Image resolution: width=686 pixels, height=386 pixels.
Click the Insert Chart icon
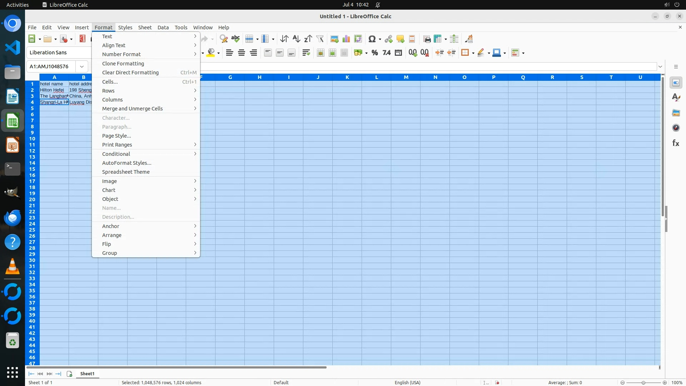click(346, 39)
